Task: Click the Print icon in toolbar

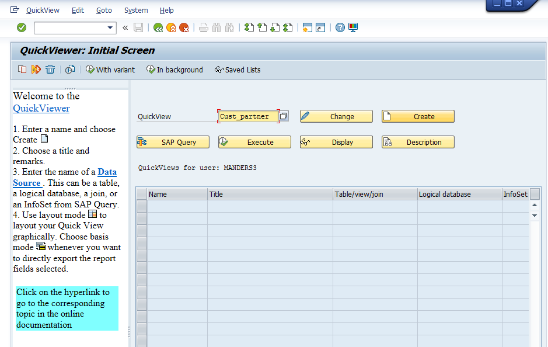Action: pyautogui.click(x=204, y=27)
